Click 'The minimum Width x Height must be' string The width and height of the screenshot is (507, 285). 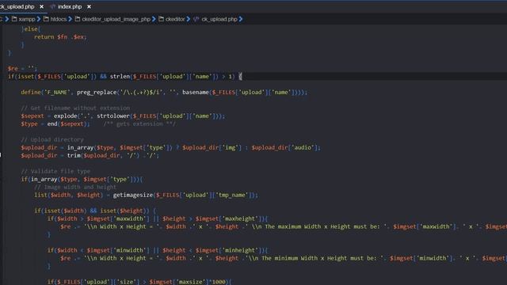point(318,258)
